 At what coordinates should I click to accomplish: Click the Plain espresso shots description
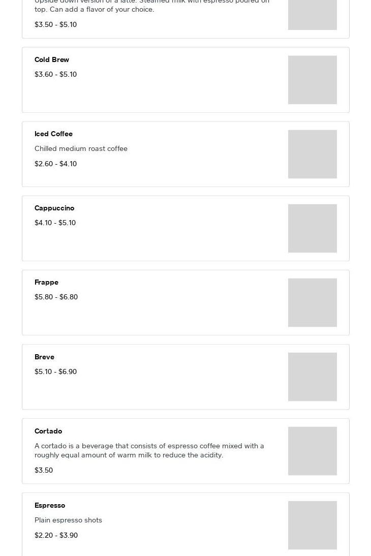[68, 520]
